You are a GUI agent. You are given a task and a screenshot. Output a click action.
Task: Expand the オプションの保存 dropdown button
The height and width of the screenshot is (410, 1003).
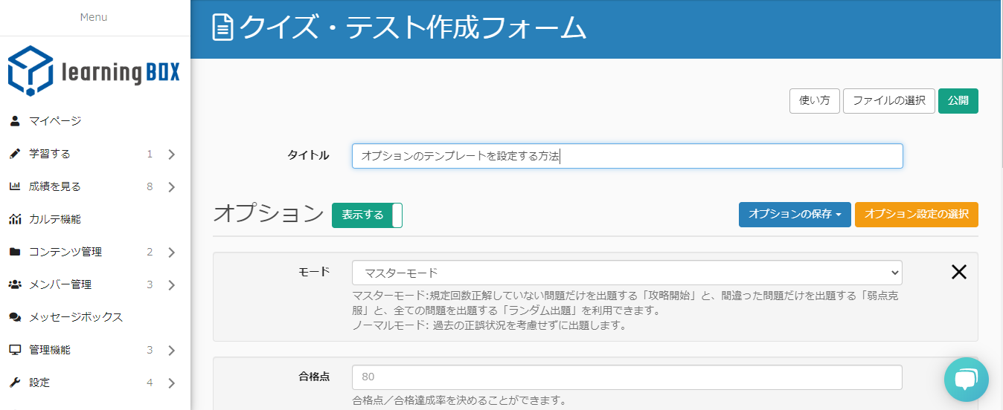point(794,215)
